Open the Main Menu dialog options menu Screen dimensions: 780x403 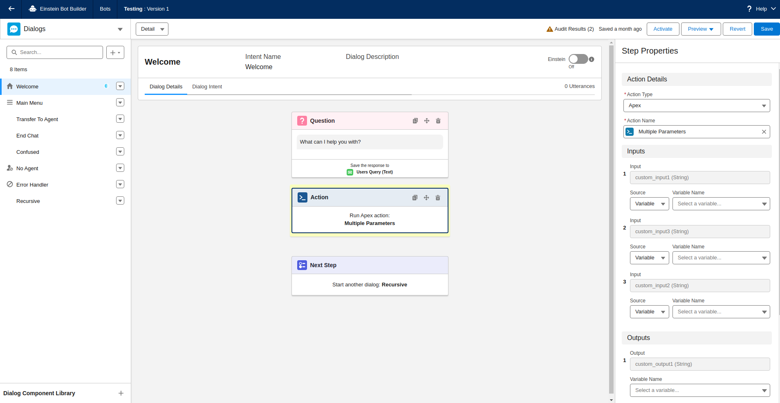click(x=120, y=103)
